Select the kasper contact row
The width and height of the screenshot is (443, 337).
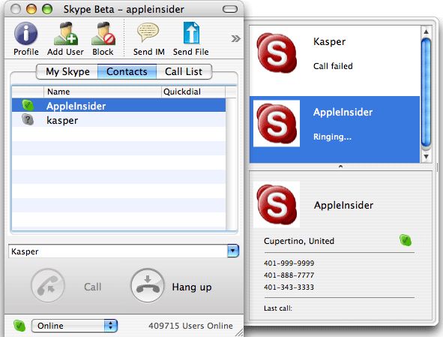tap(118, 120)
